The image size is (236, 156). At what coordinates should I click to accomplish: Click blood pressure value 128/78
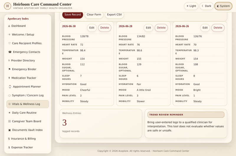pyautogui.click(x=84, y=36)
